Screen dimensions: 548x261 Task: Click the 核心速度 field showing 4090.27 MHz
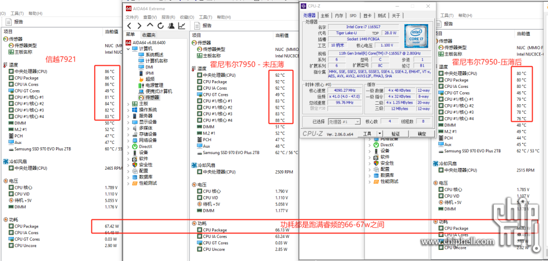[x=345, y=90]
